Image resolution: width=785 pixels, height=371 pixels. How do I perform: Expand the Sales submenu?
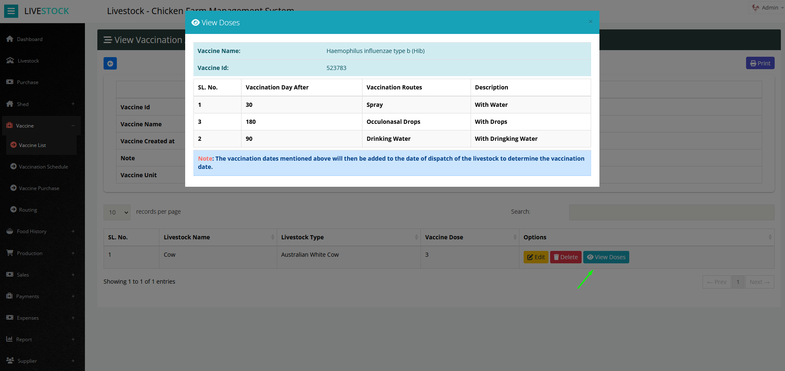73,275
